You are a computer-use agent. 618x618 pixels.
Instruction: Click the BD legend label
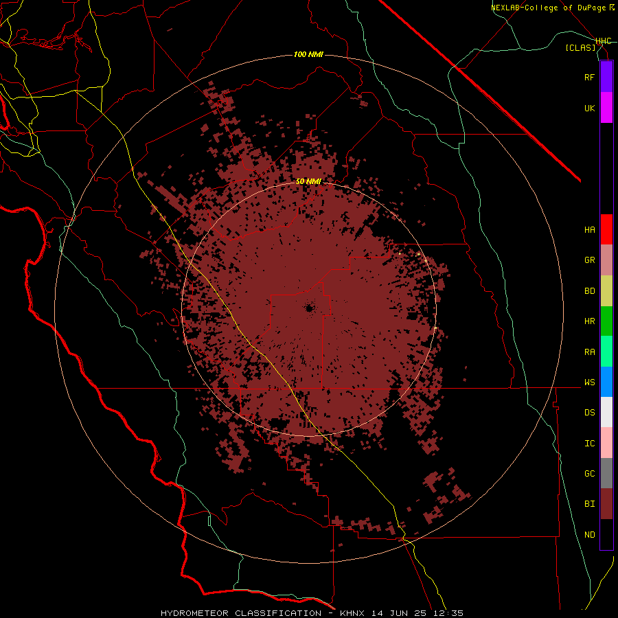click(589, 291)
